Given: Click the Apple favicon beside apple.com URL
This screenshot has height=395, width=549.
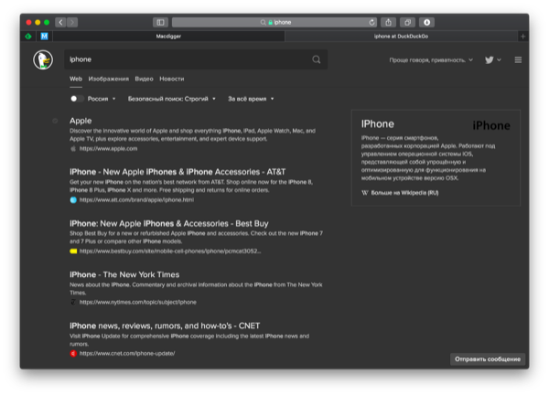Looking at the screenshot, I should tap(73, 149).
